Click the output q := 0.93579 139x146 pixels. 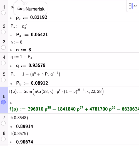pos(31,66)
